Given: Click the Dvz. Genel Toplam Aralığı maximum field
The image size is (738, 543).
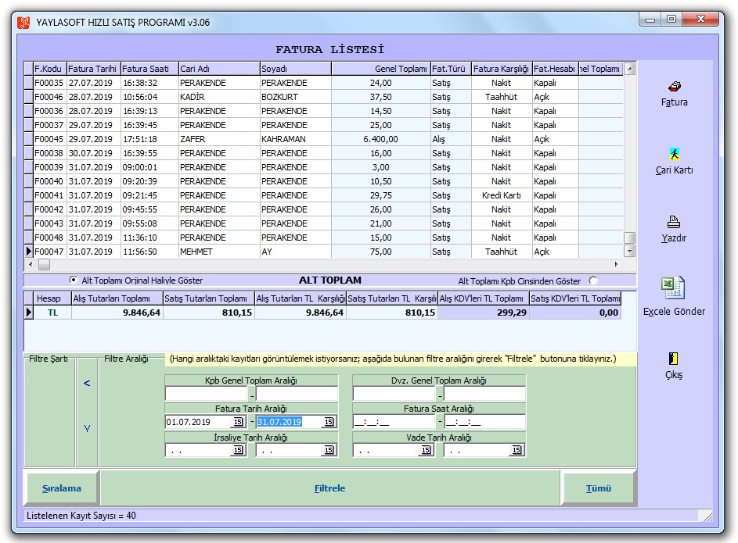Looking at the screenshot, I should click(484, 394).
